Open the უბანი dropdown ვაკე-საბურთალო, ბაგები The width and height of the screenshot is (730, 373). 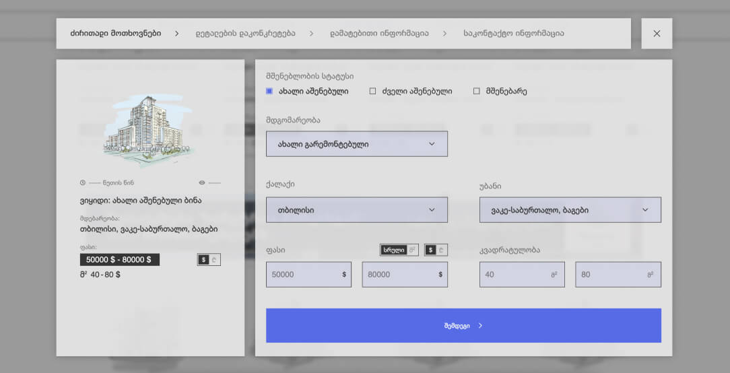click(570, 210)
